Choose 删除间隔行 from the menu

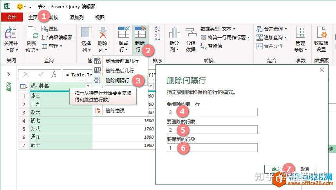pos(120,80)
